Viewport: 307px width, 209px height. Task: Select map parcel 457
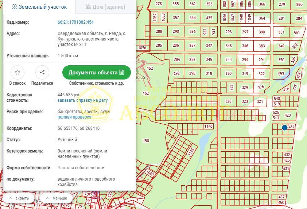pos(281,197)
